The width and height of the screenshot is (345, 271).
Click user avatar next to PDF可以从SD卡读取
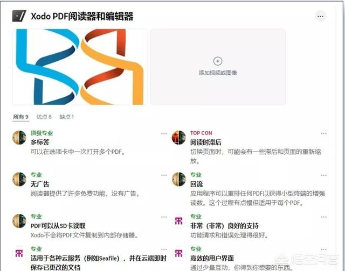click(x=19, y=221)
